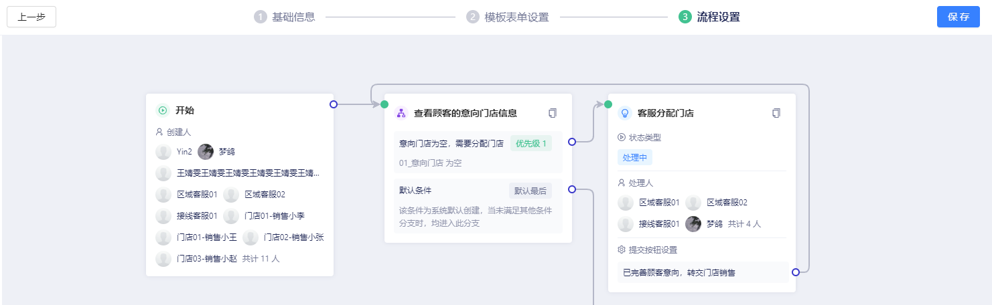Click the 提交按钮设置 gear icon
Viewport: 992px width, 305px height.
[x=622, y=249]
